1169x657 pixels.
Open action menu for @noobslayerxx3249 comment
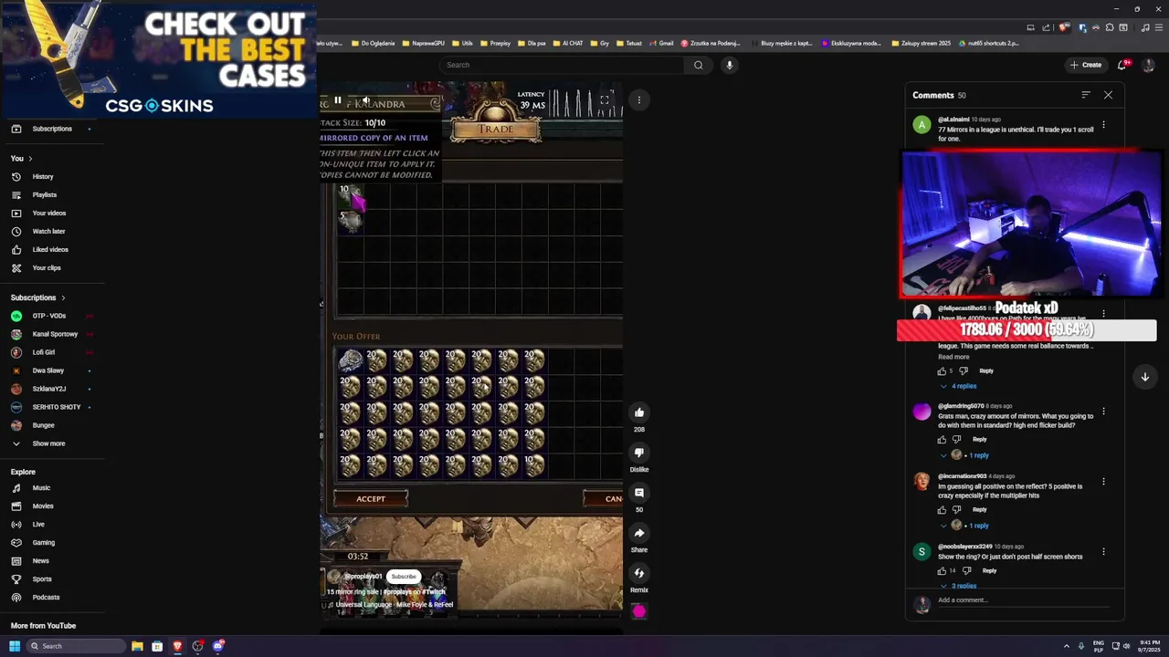(1103, 552)
